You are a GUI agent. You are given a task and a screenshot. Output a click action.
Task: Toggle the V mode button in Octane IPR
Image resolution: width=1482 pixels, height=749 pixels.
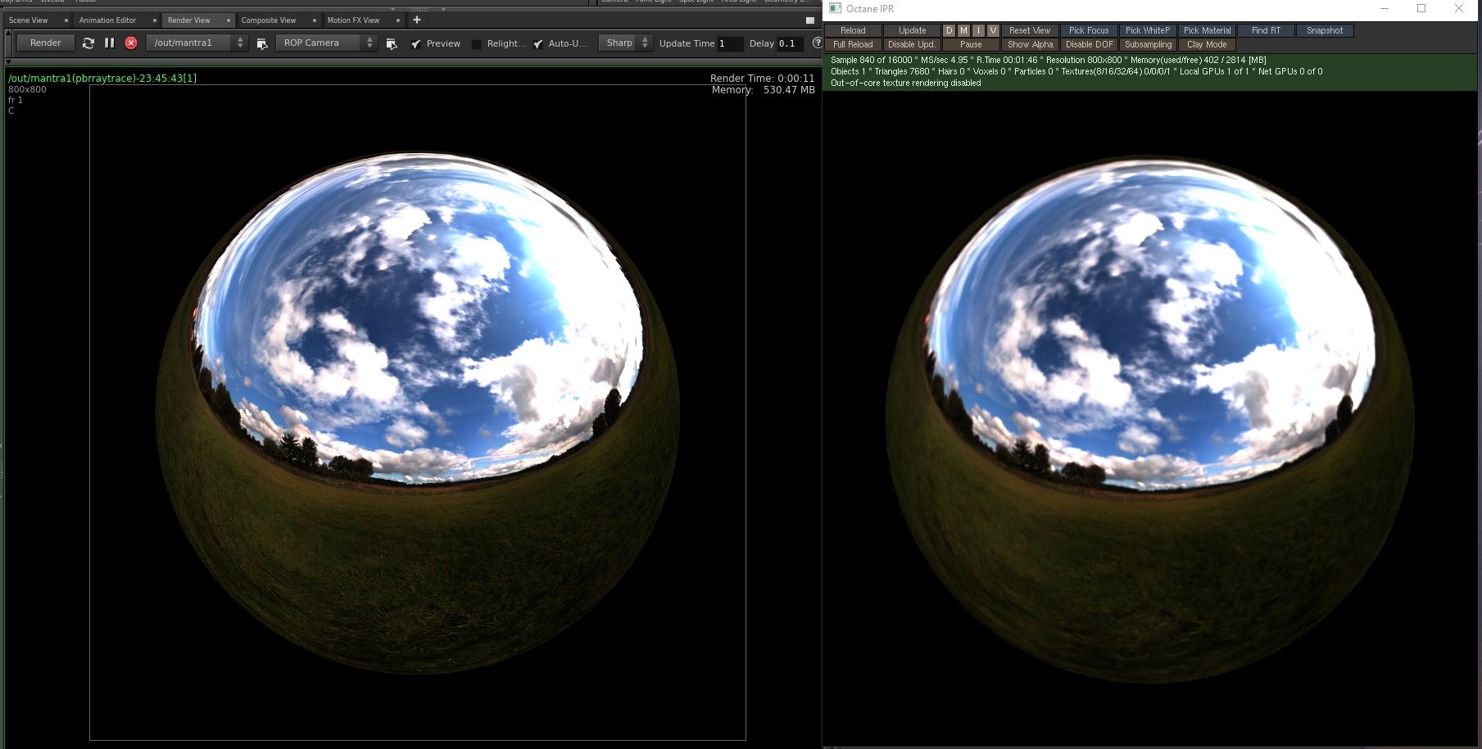pos(993,31)
